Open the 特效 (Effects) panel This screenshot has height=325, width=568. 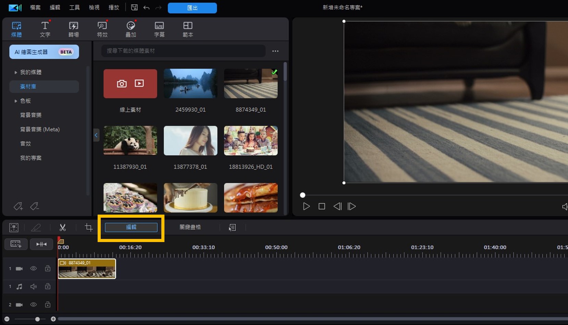tap(102, 29)
